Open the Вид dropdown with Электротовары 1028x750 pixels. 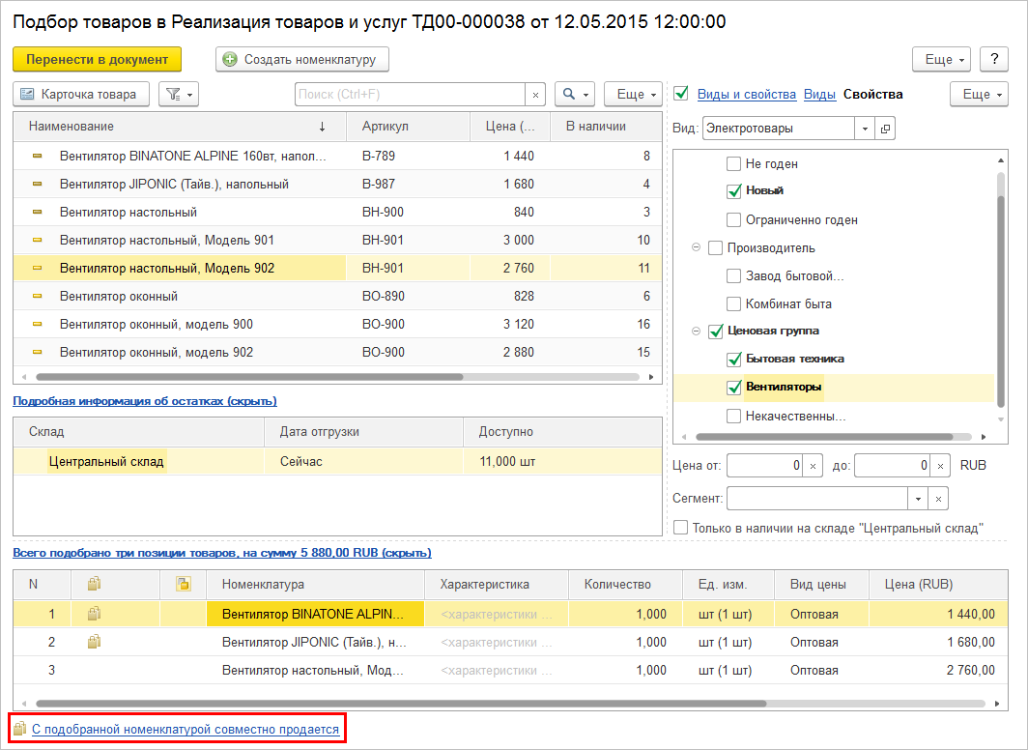(x=865, y=129)
